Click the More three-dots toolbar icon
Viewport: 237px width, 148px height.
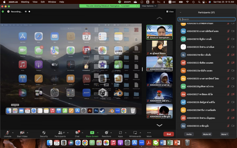click(149, 133)
